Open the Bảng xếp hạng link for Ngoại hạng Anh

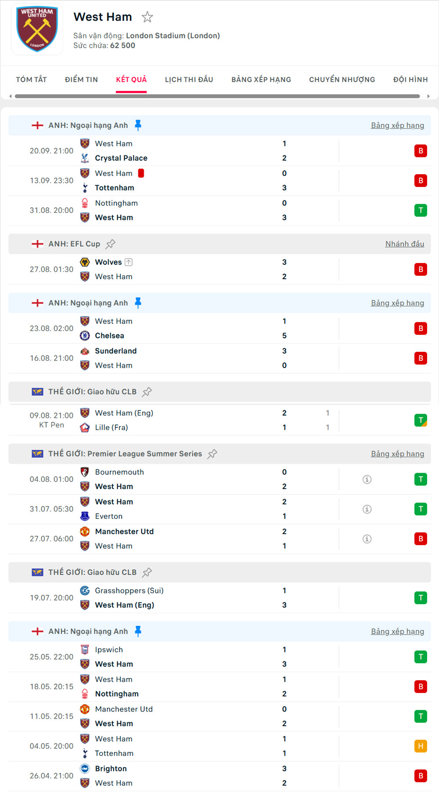397,125
